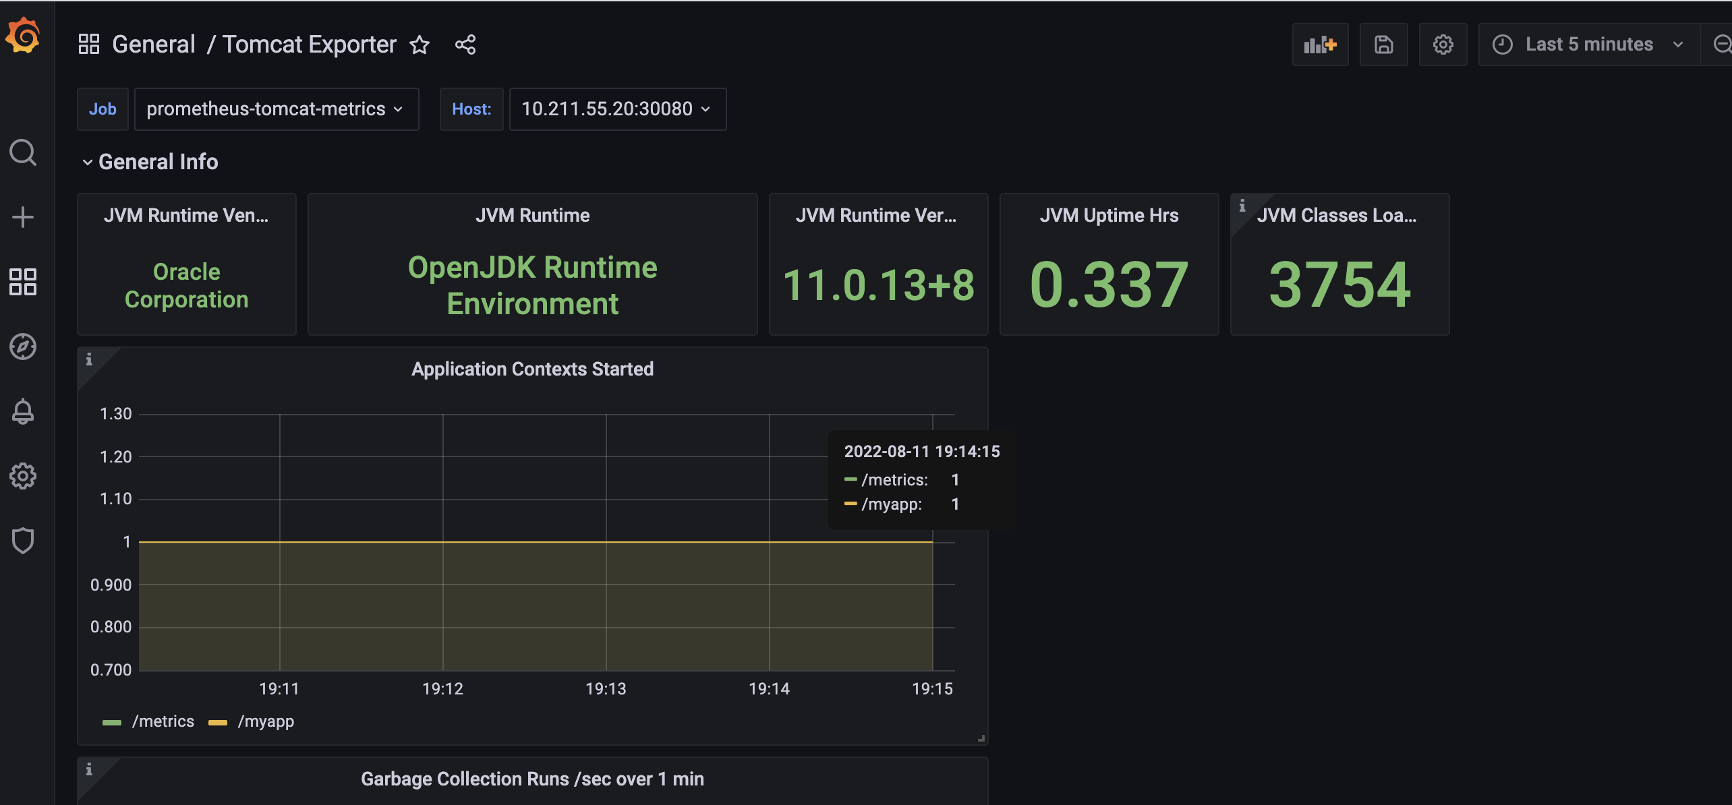The height and width of the screenshot is (805, 1732).
Task: Click the General folder breadcrumb link
Action: coord(154,44)
